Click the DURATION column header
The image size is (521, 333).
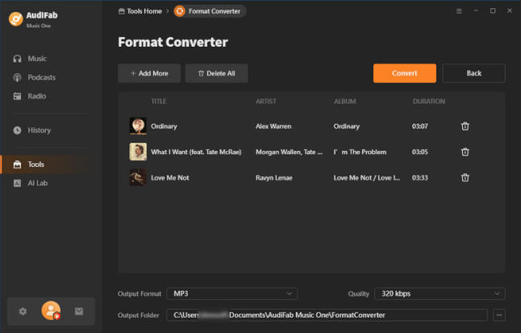428,102
